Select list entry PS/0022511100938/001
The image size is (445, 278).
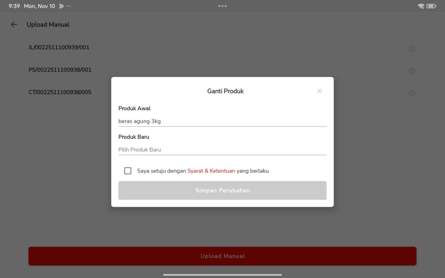[x=60, y=70]
